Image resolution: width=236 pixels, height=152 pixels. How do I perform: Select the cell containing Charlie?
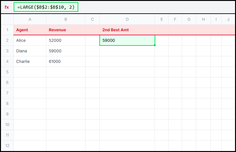[x=30, y=62]
